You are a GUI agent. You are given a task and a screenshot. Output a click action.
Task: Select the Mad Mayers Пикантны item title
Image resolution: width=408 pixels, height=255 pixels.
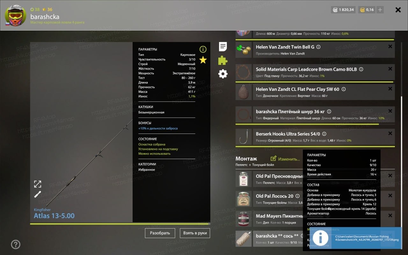point(279,216)
